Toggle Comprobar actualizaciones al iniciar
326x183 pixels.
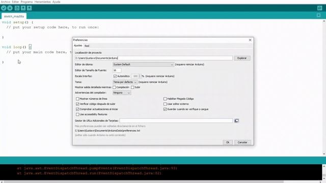[77, 109]
